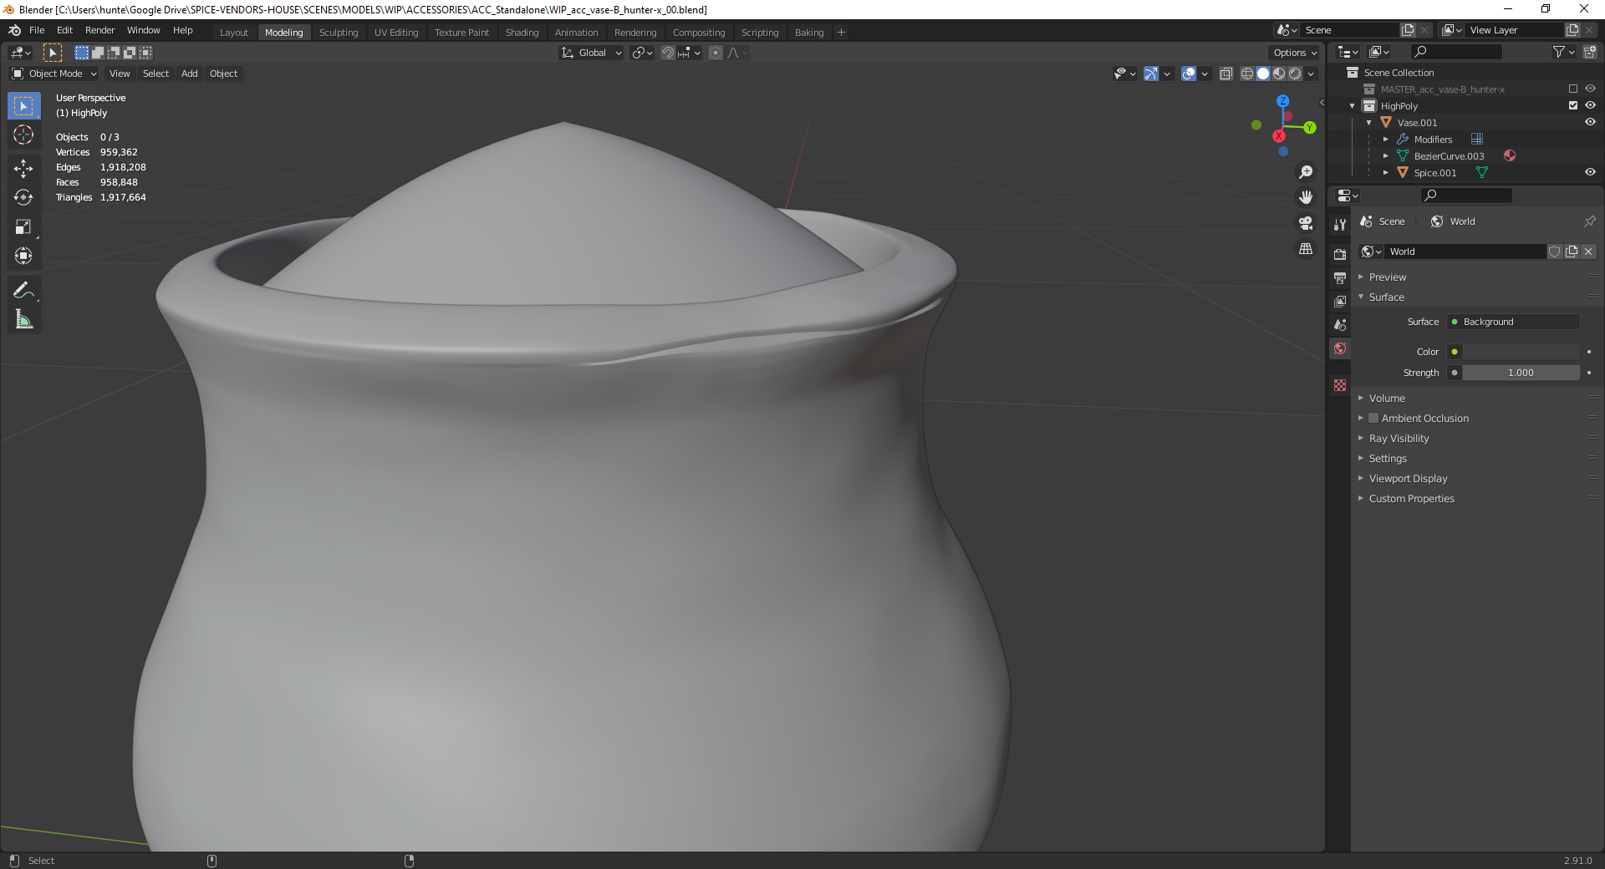Image resolution: width=1605 pixels, height=869 pixels.
Task: Open the Scene properties tab
Action: pyautogui.click(x=1340, y=324)
